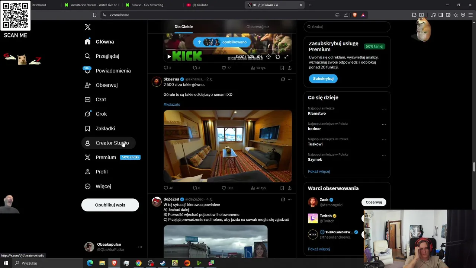Viewport: 476px width, 268px height.
Task: View Sknerus post analytics 48 tys.
Action: 258,188
